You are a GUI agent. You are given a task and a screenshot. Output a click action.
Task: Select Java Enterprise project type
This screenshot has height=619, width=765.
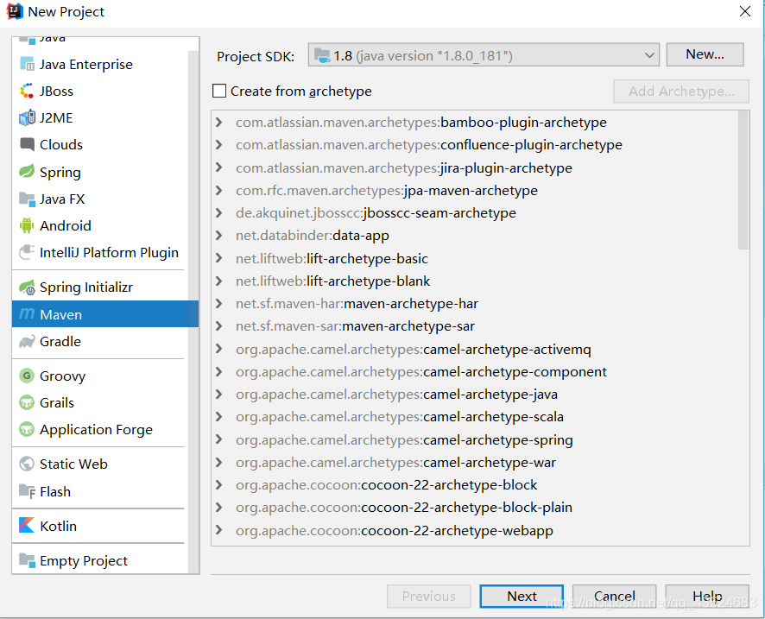point(100,64)
